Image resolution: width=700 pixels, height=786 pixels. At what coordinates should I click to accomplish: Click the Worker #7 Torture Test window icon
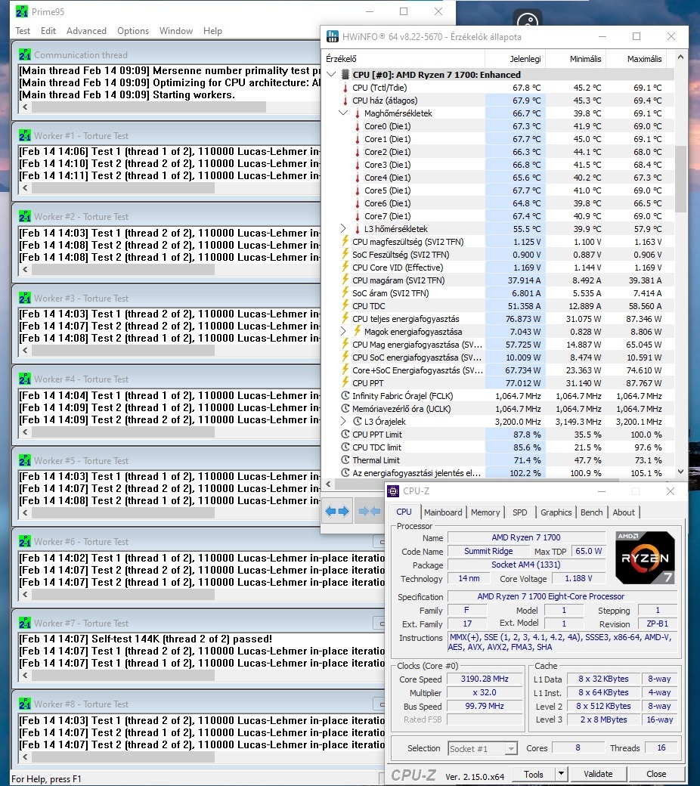[x=25, y=623]
